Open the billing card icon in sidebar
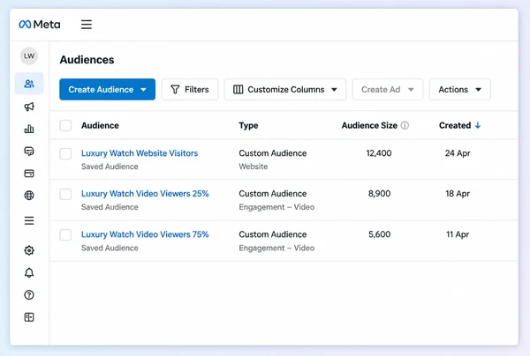This screenshot has height=356, width=530. point(29,174)
